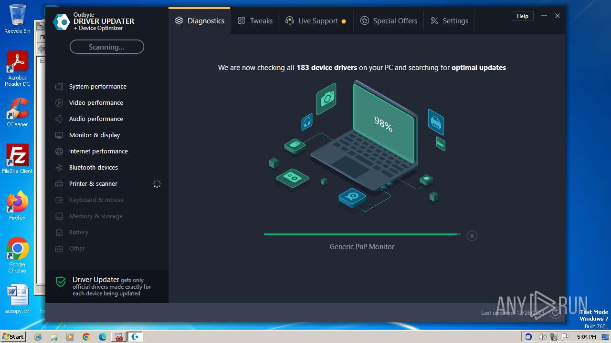Image resolution: width=611 pixels, height=343 pixels.
Task: Click the Outbyte Driver Updater logo
Action: [x=61, y=22]
